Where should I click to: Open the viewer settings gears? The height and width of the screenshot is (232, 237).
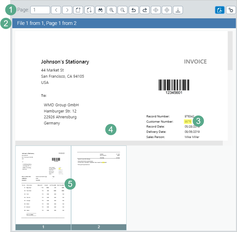click(x=231, y=10)
